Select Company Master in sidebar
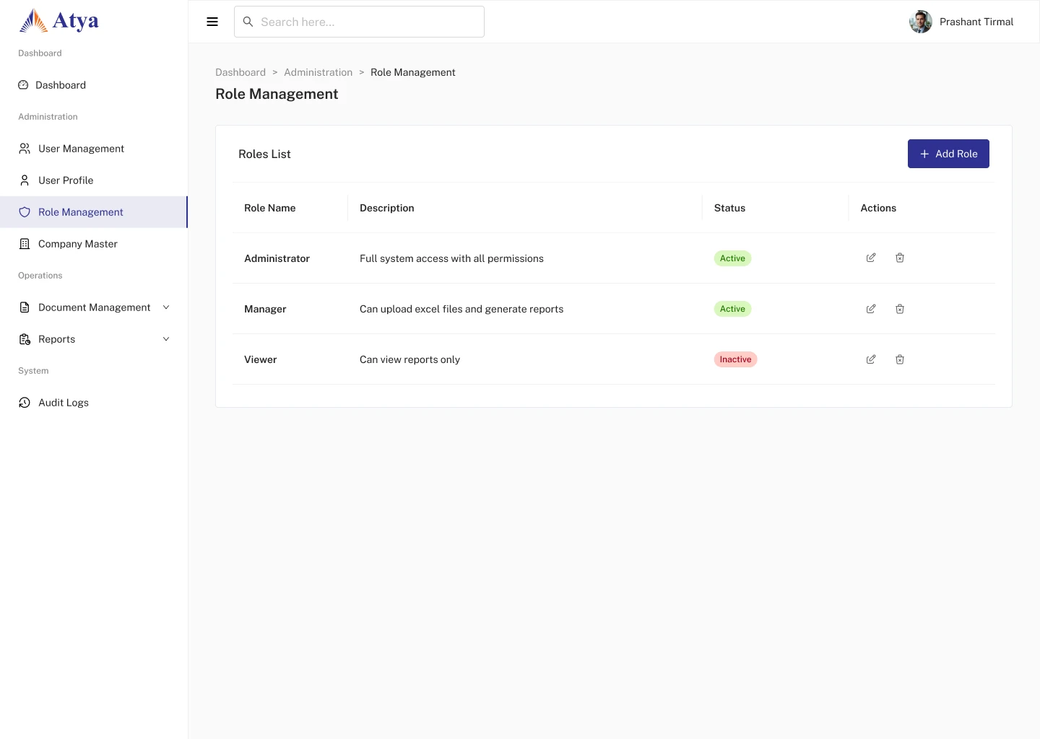Viewport: 1040px width, 739px height. click(94, 244)
